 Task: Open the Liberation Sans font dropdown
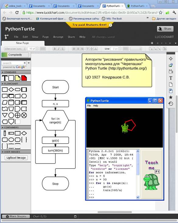click(x=15, y=49)
